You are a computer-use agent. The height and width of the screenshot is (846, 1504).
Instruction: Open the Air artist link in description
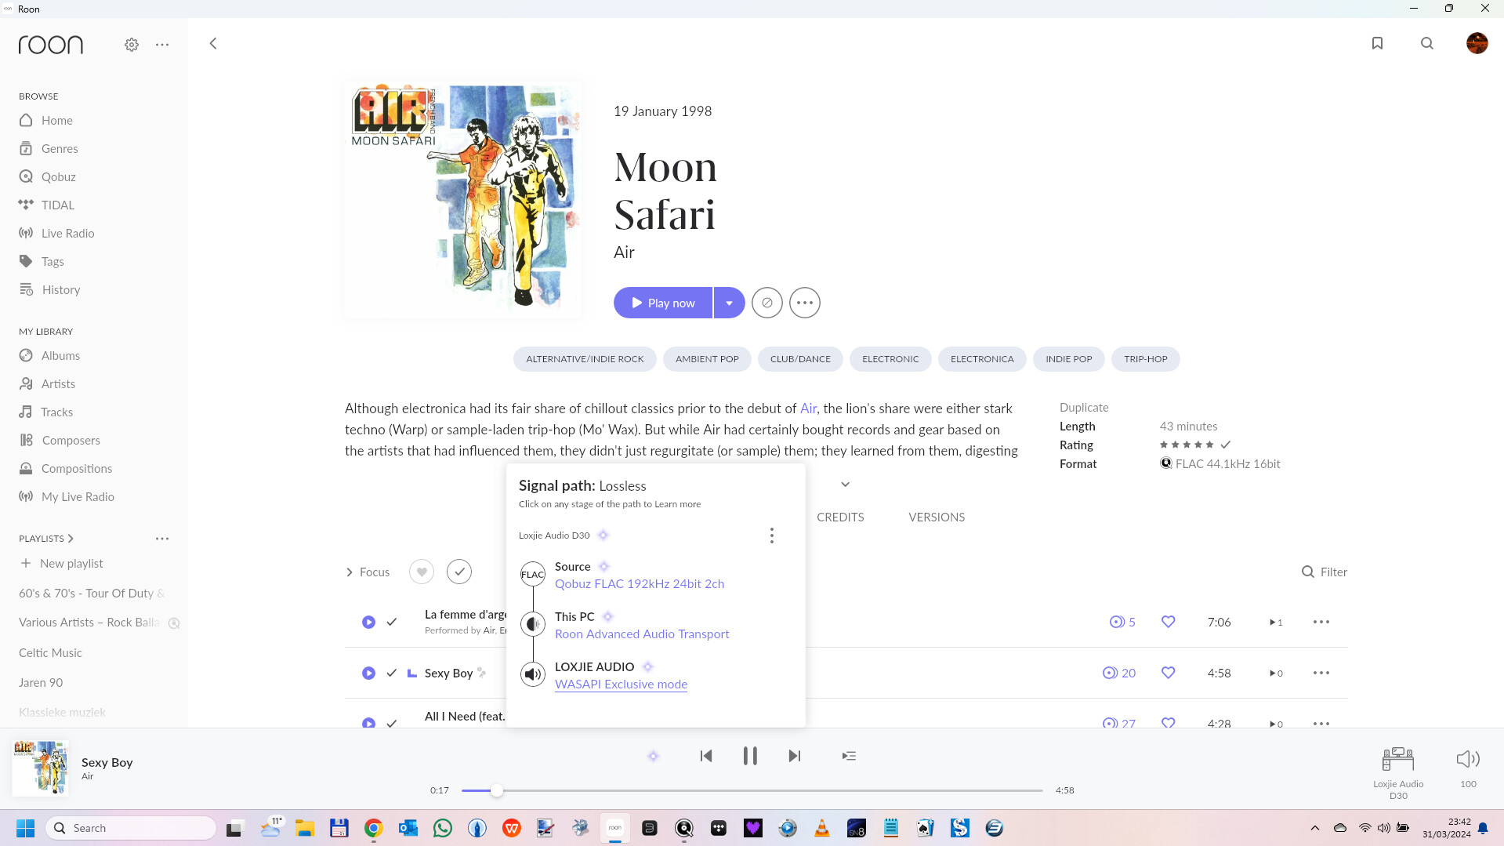808,408
